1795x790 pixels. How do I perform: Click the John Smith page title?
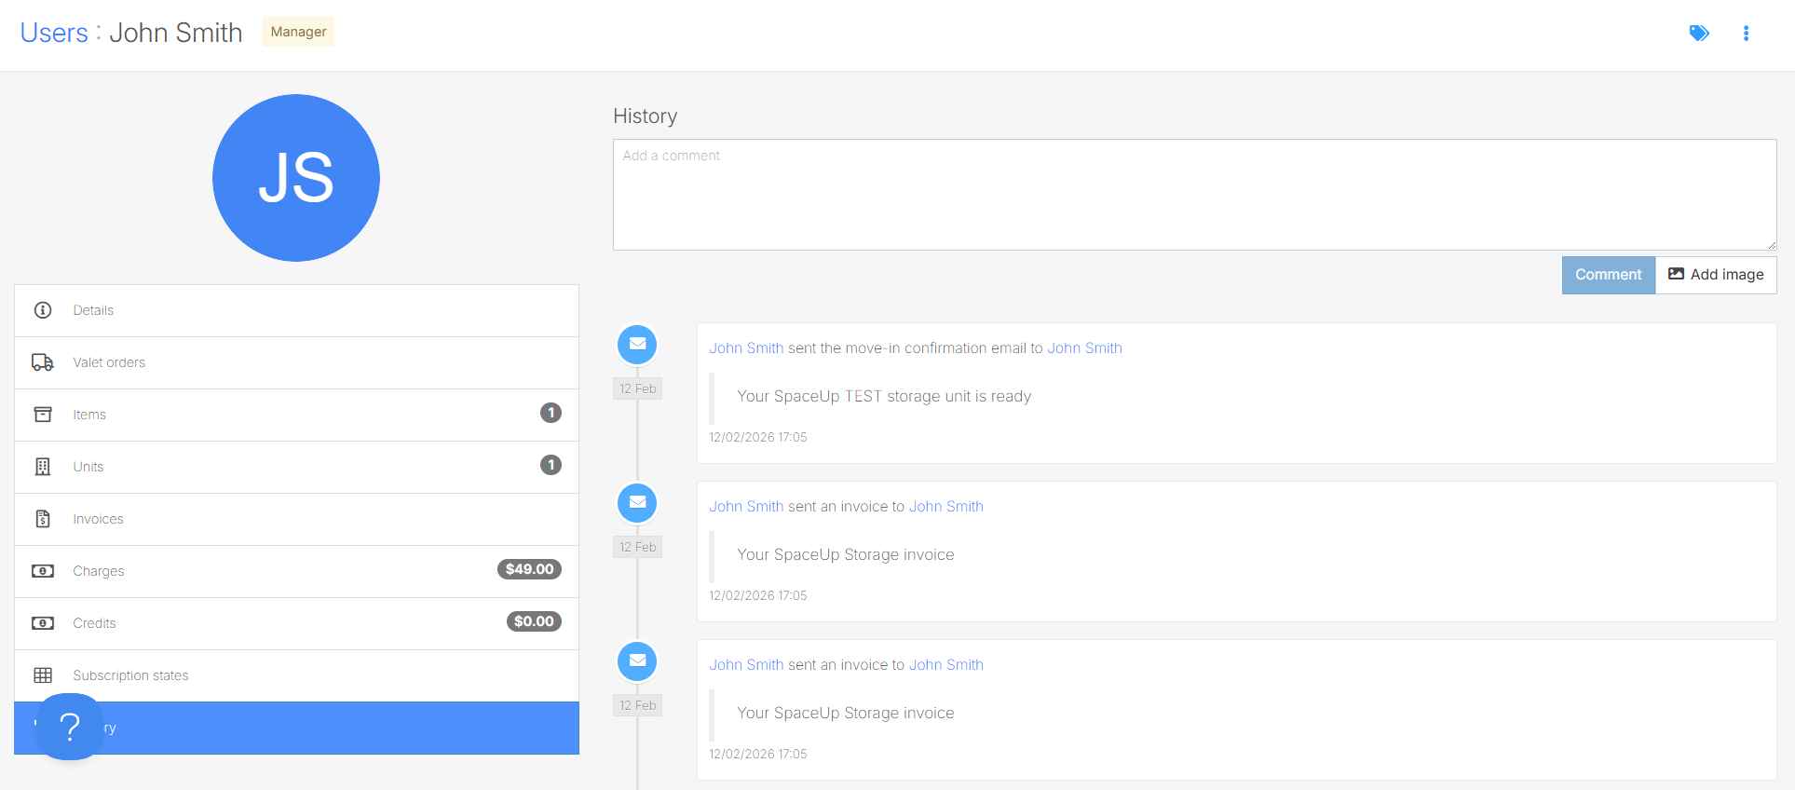176,33
